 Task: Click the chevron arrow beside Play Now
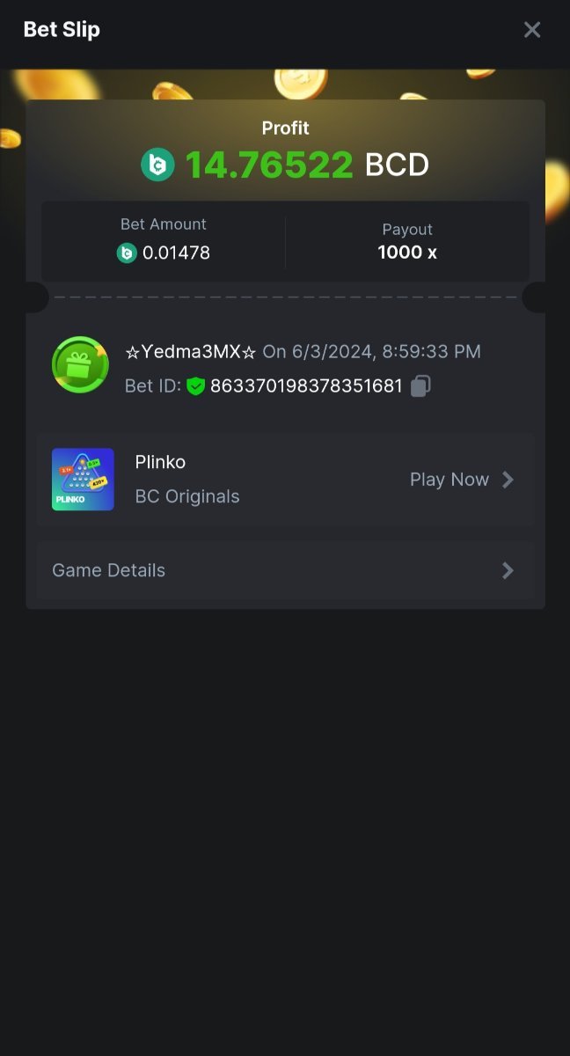508,480
